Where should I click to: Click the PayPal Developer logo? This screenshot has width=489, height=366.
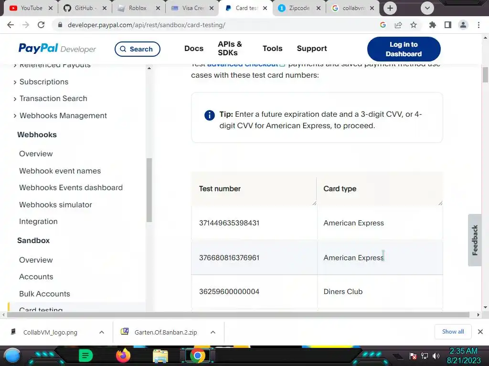pos(57,49)
